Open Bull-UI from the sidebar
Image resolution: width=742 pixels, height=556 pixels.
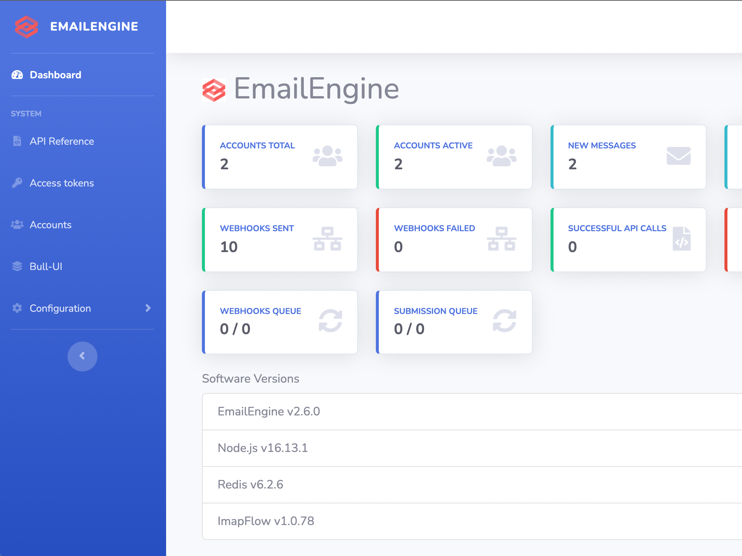pos(46,266)
